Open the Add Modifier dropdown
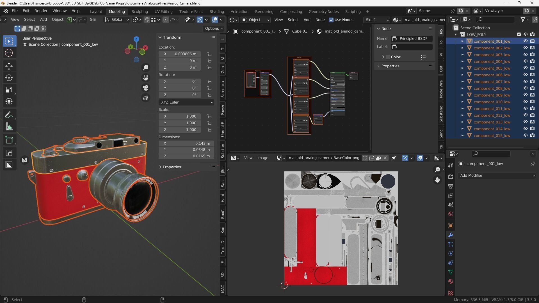Screen dimensions: 539x303 (497, 175)
